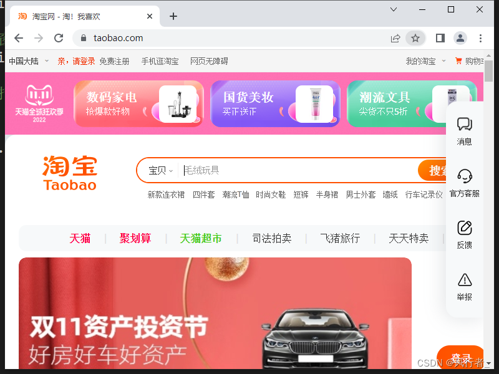
Task: Bookmark this page with star icon
Action: coord(415,39)
